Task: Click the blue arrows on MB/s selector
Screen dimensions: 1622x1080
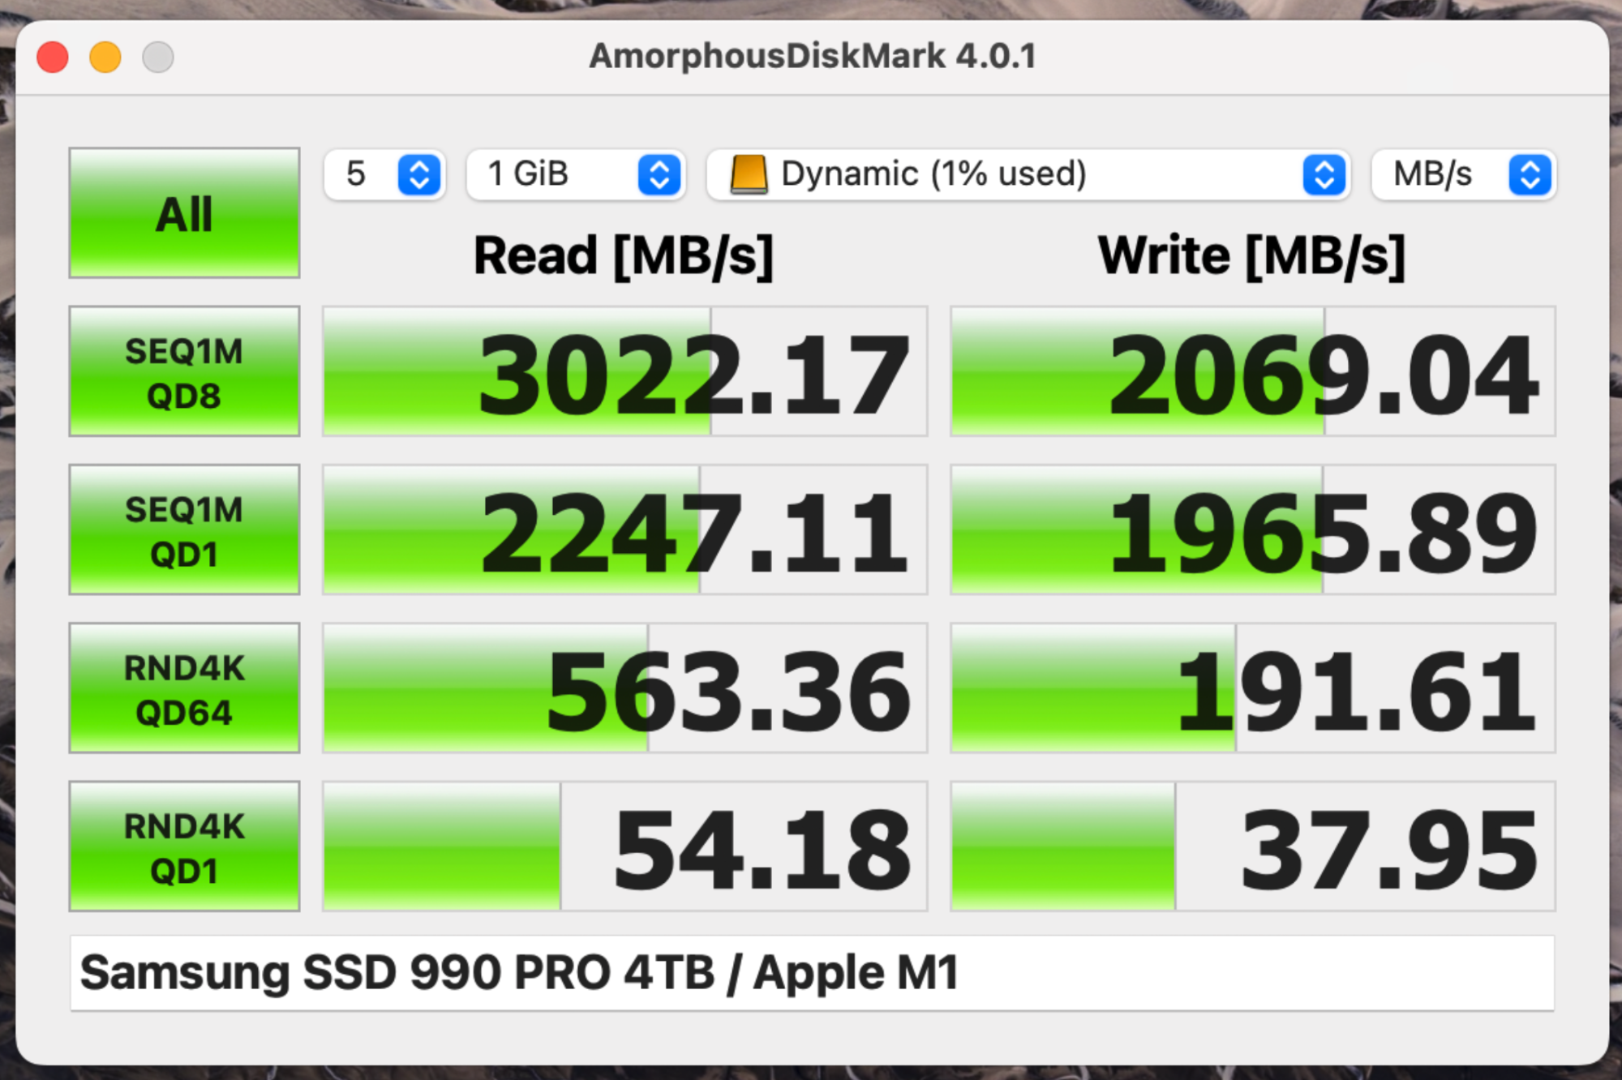Action: point(1530,174)
